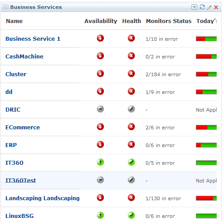Click the Monitors Status column header
This screenshot has width=222, height=221.
(x=169, y=21)
